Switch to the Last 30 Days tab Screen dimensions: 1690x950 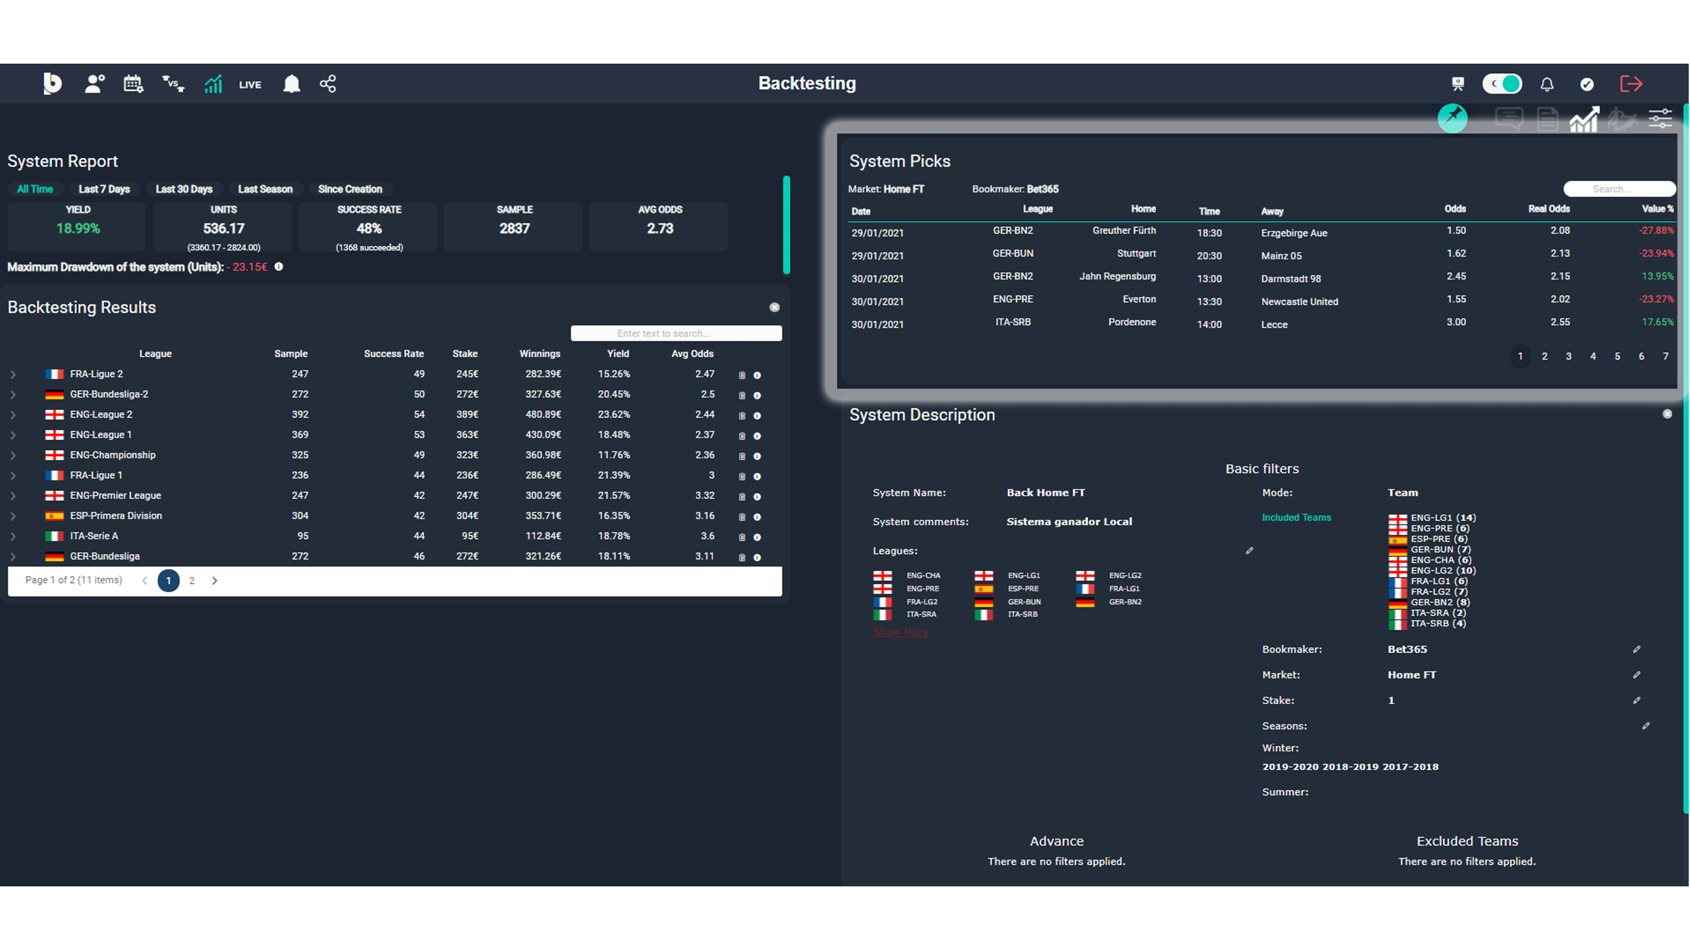[x=184, y=189]
